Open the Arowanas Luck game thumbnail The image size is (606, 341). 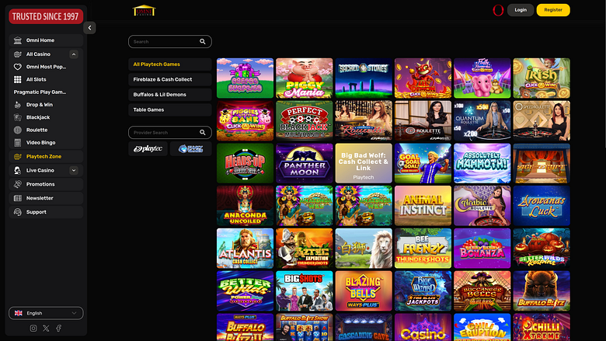coord(542,206)
